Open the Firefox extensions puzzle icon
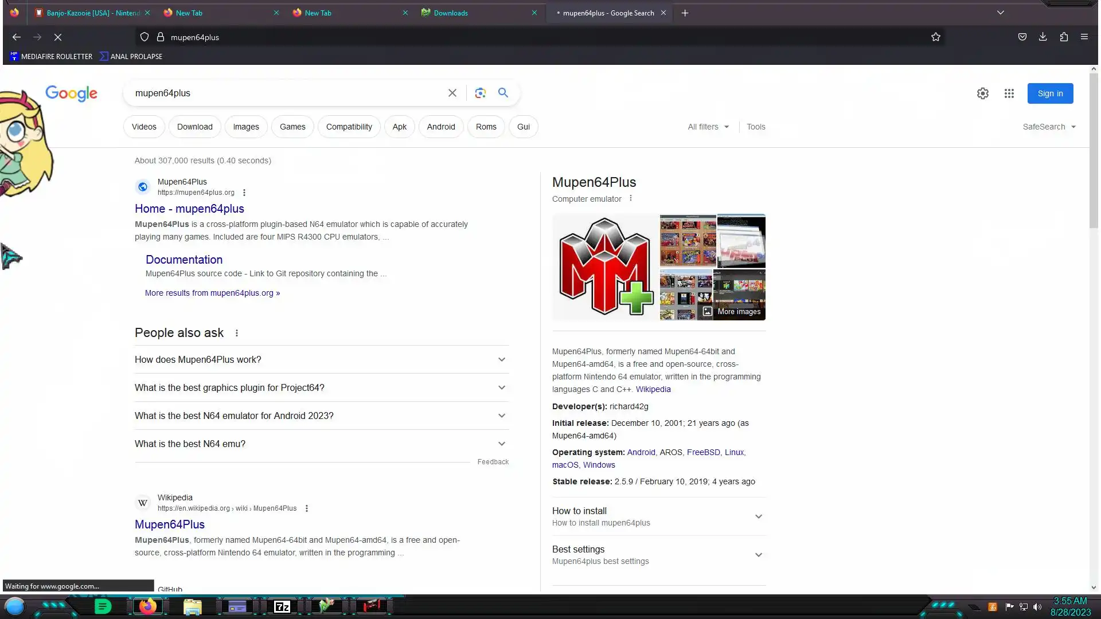 point(1064,37)
